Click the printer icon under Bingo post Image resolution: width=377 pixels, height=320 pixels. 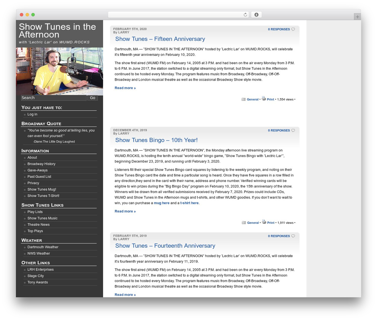click(x=264, y=222)
